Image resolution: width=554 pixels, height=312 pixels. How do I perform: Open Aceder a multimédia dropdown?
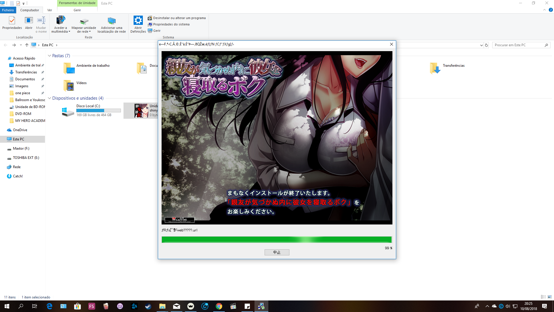pyautogui.click(x=61, y=25)
